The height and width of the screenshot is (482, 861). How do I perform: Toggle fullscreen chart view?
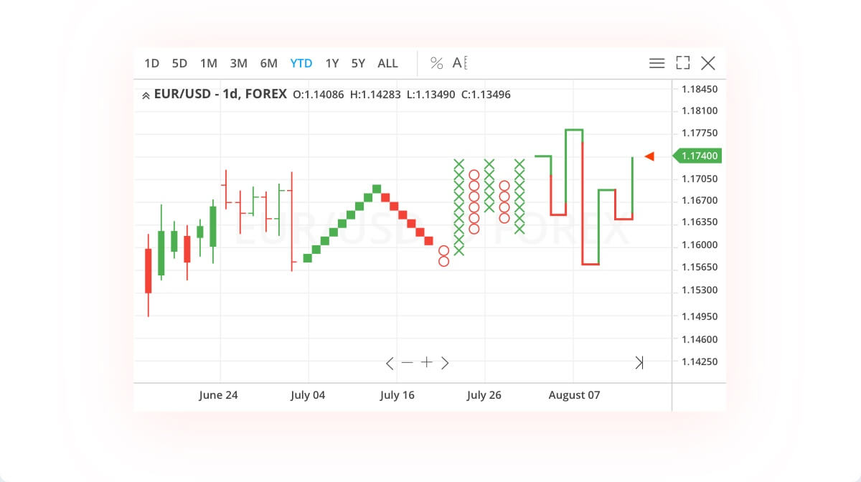click(x=682, y=63)
